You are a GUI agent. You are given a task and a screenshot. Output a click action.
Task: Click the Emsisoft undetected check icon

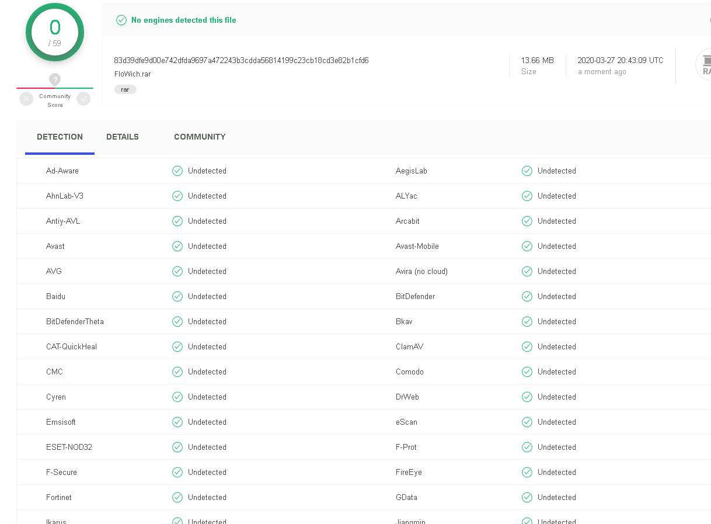click(177, 422)
